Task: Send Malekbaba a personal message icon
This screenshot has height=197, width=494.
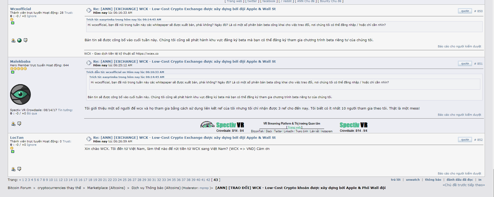Action: (x=19, y=124)
